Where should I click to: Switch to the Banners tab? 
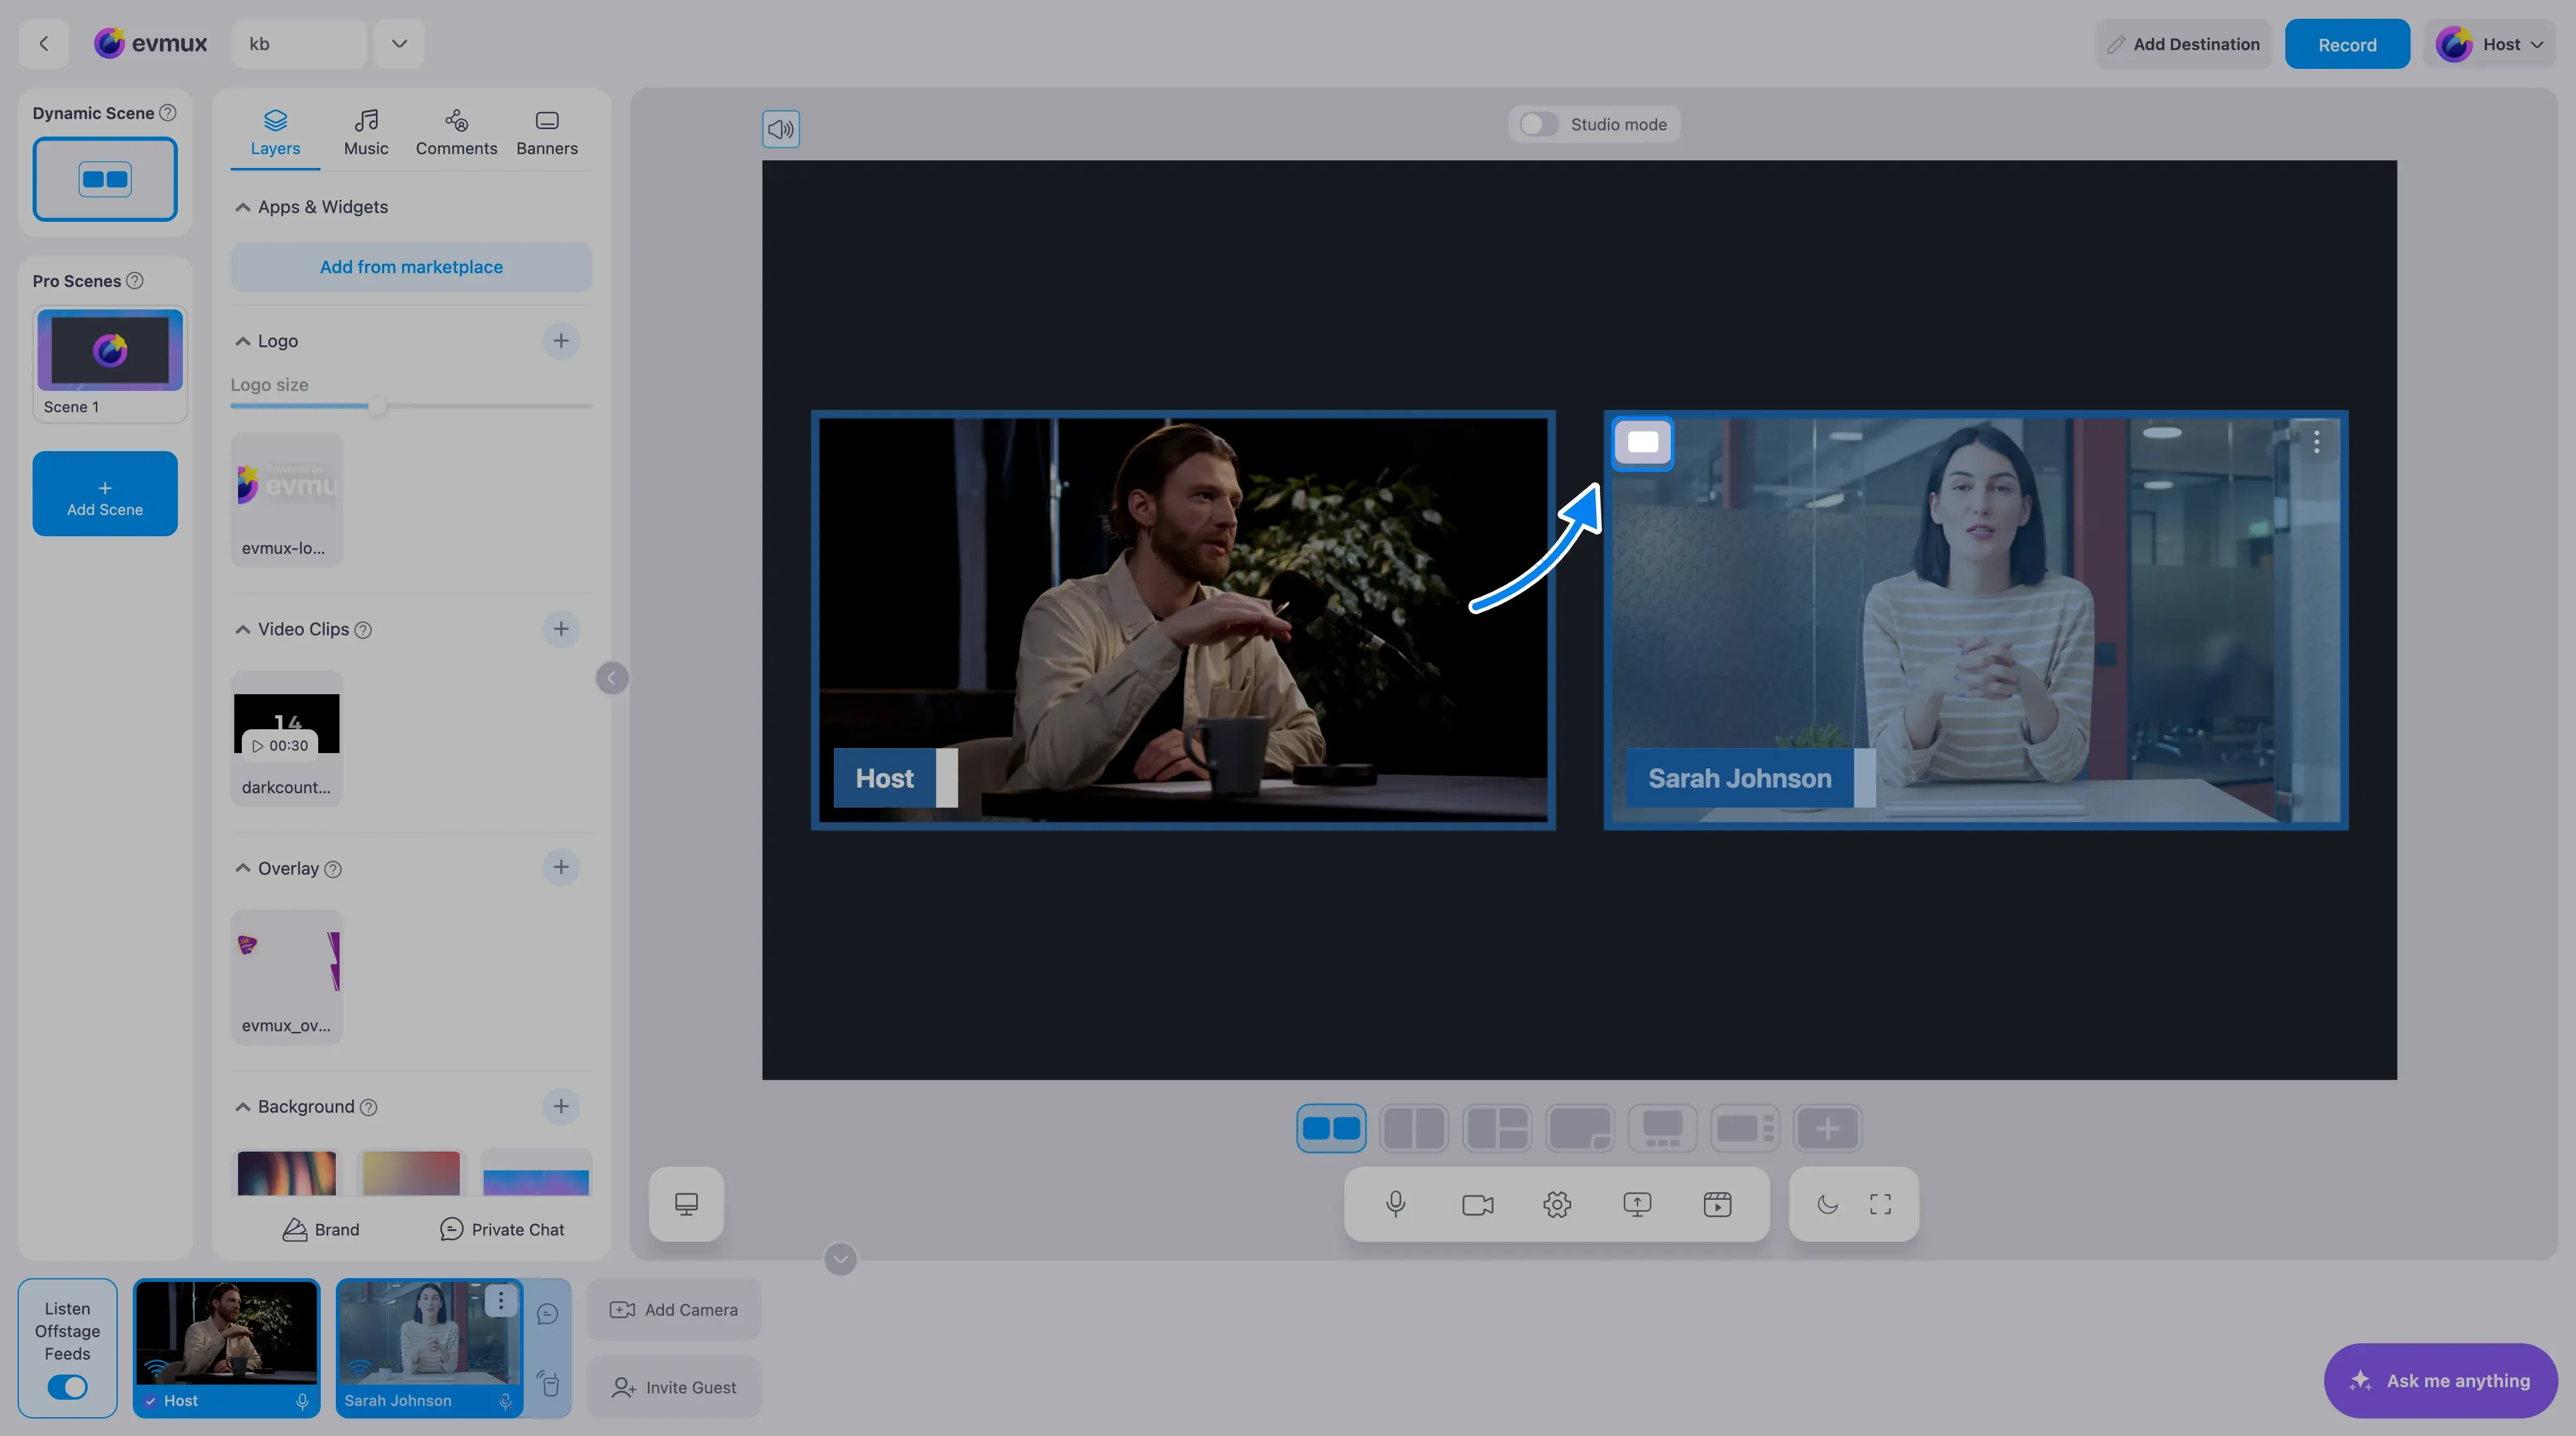coord(547,133)
